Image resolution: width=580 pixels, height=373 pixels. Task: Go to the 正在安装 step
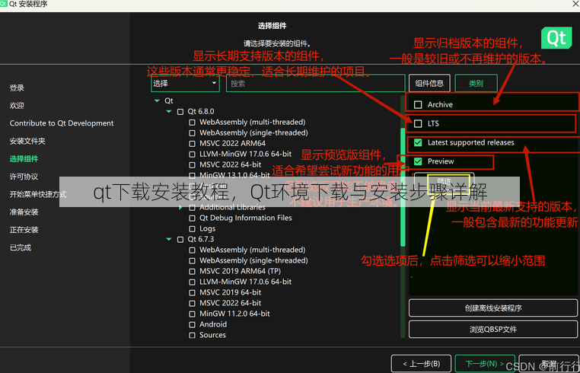click(24, 230)
